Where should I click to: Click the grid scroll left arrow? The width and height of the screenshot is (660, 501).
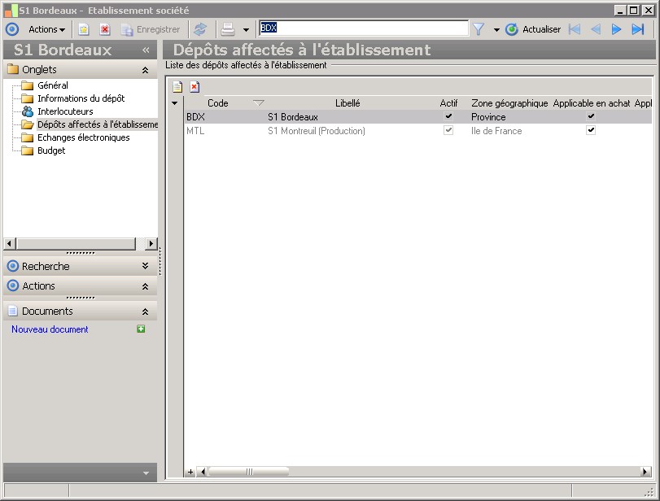coord(203,472)
